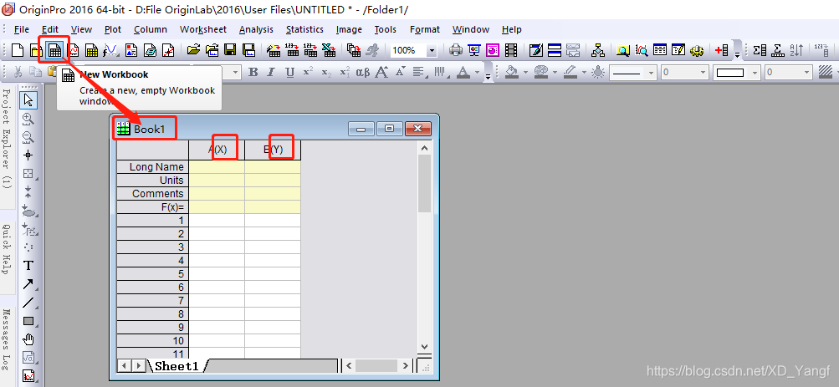Select the Rectangle tool

tap(28, 321)
